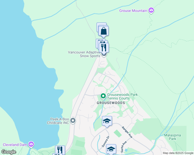This screenshot has height=155, width=194.
Task: Click the Malaspina Park label
Action: coord(172,137)
